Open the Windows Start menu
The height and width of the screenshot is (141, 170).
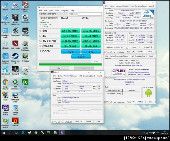pyautogui.click(x=4, y=133)
